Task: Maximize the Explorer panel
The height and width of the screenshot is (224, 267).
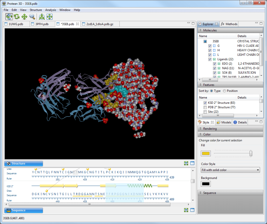Action: click(261, 23)
